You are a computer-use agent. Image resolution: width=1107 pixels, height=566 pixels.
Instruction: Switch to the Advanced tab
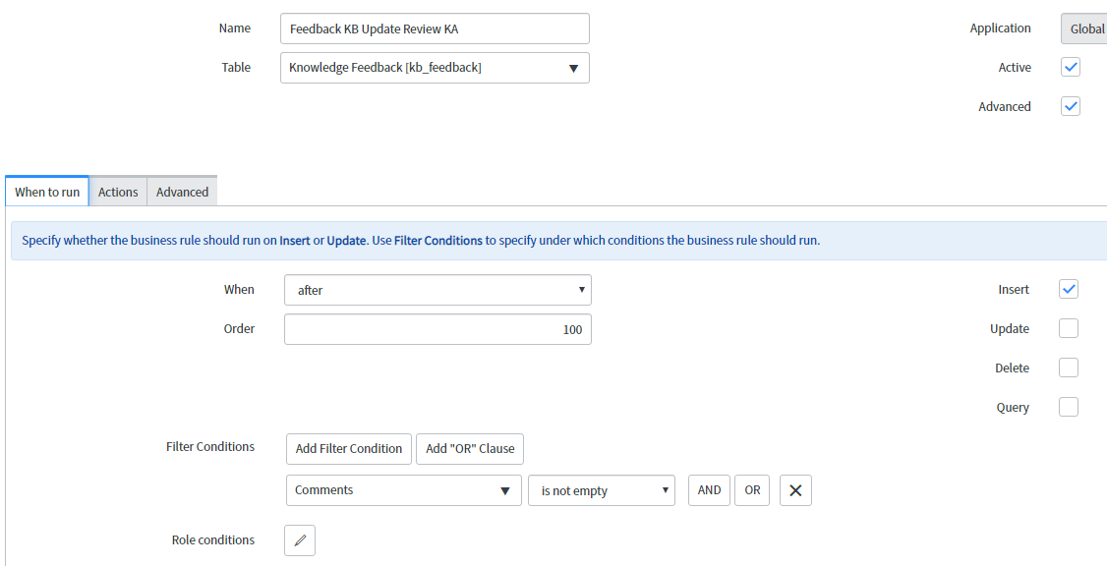(182, 192)
